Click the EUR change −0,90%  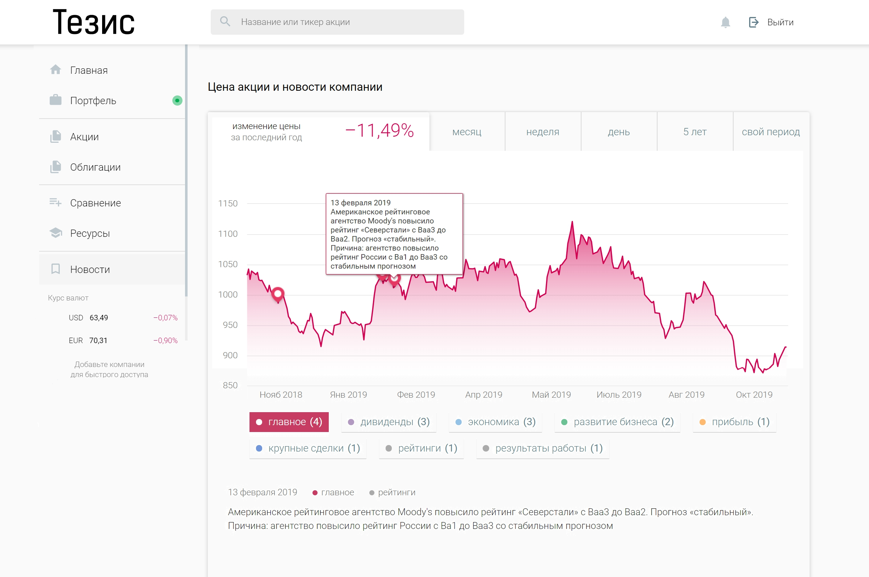click(165, 341)
